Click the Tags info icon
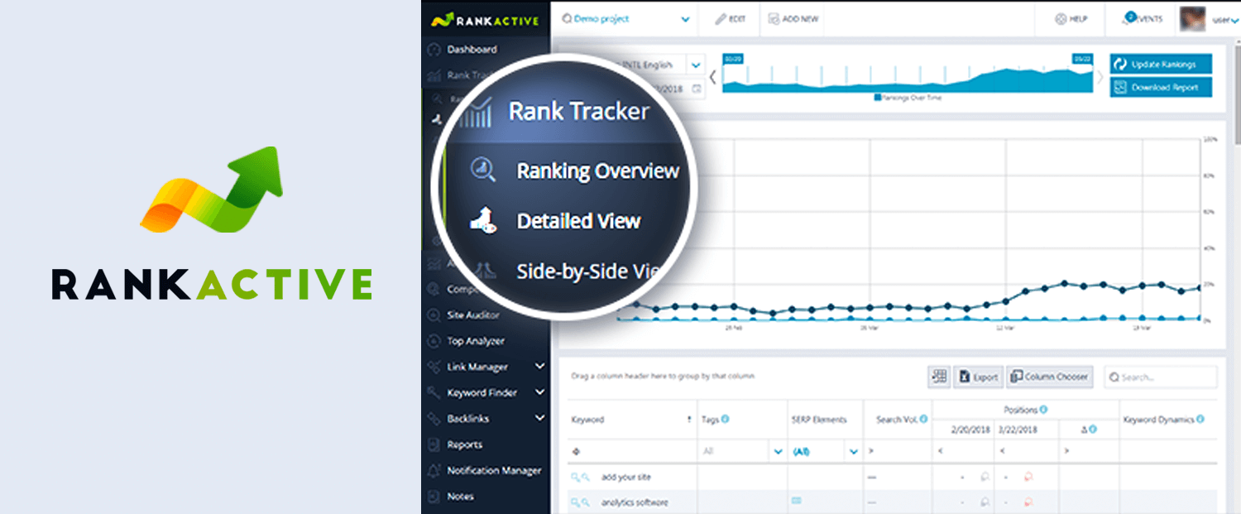 (x=725, y=419)
